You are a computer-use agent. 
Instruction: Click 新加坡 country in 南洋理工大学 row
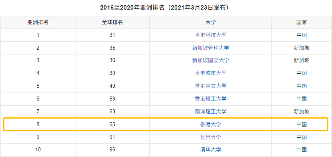301,112
